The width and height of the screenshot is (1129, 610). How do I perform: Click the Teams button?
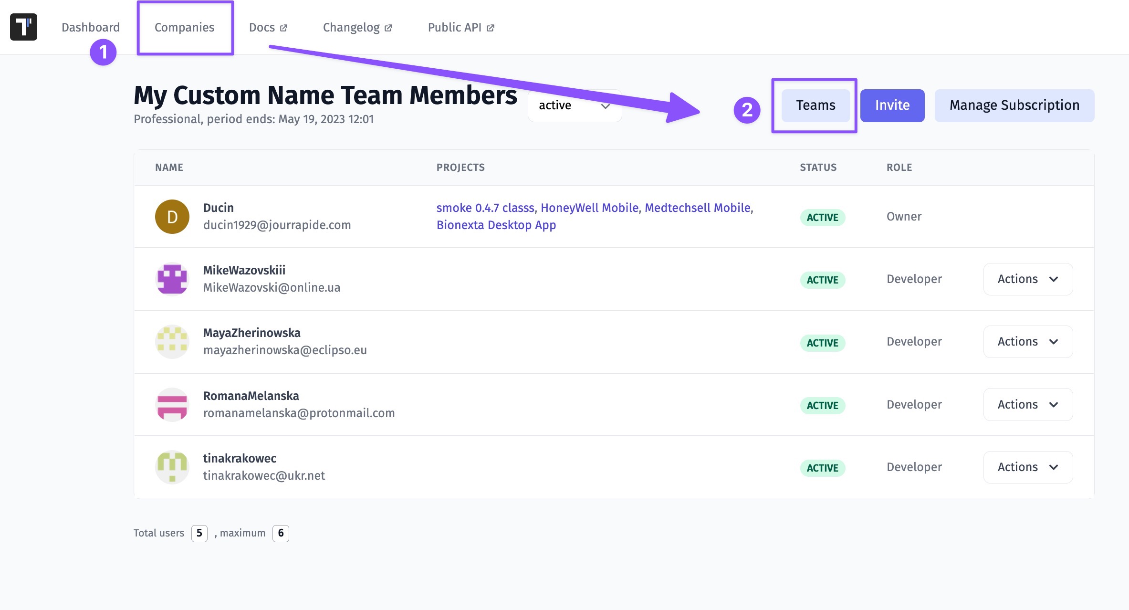point(815,105)
